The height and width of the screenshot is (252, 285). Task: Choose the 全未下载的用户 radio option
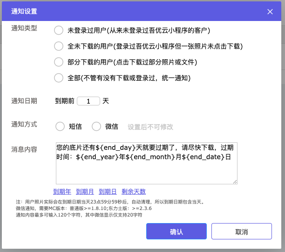[59, 46]
